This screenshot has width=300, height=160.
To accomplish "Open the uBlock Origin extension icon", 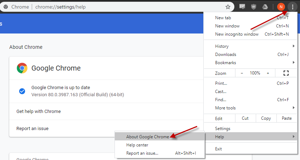I will (253, 6).
